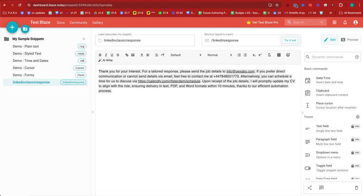This screenshot has height=196, width=363.
Task: Add a Text field form command
Action: (332, 128)
